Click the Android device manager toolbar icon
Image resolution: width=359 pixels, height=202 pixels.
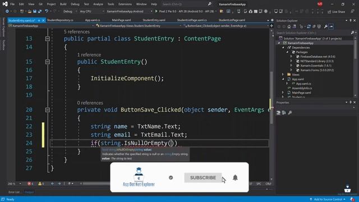(245, 11)
